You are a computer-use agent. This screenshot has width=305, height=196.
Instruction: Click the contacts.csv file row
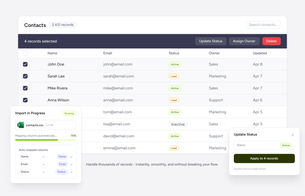[46, 125]
